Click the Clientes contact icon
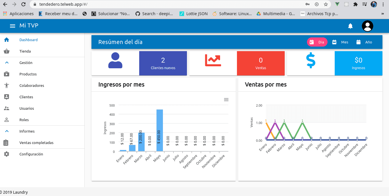The width and height of the screenshot is (389, 196). tap(7, 97)
